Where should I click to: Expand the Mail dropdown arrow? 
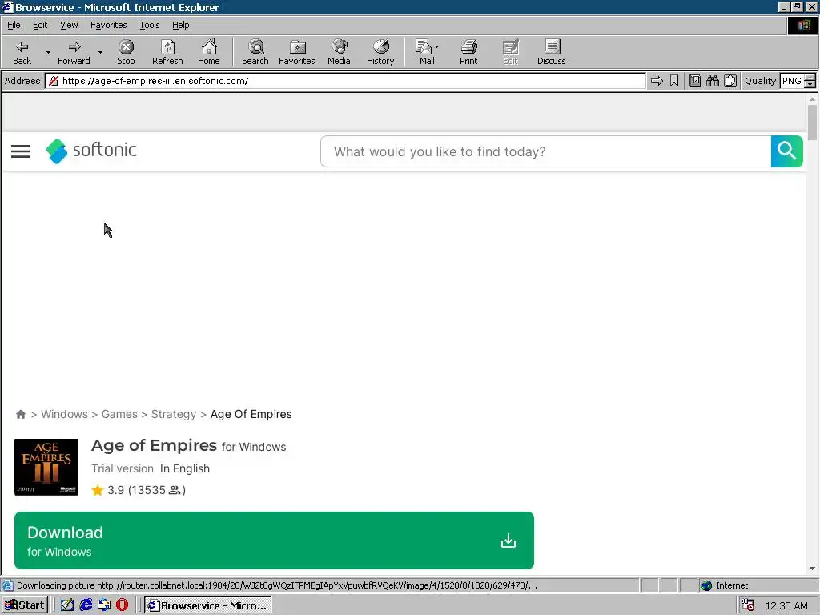click(x=437, y=47)
